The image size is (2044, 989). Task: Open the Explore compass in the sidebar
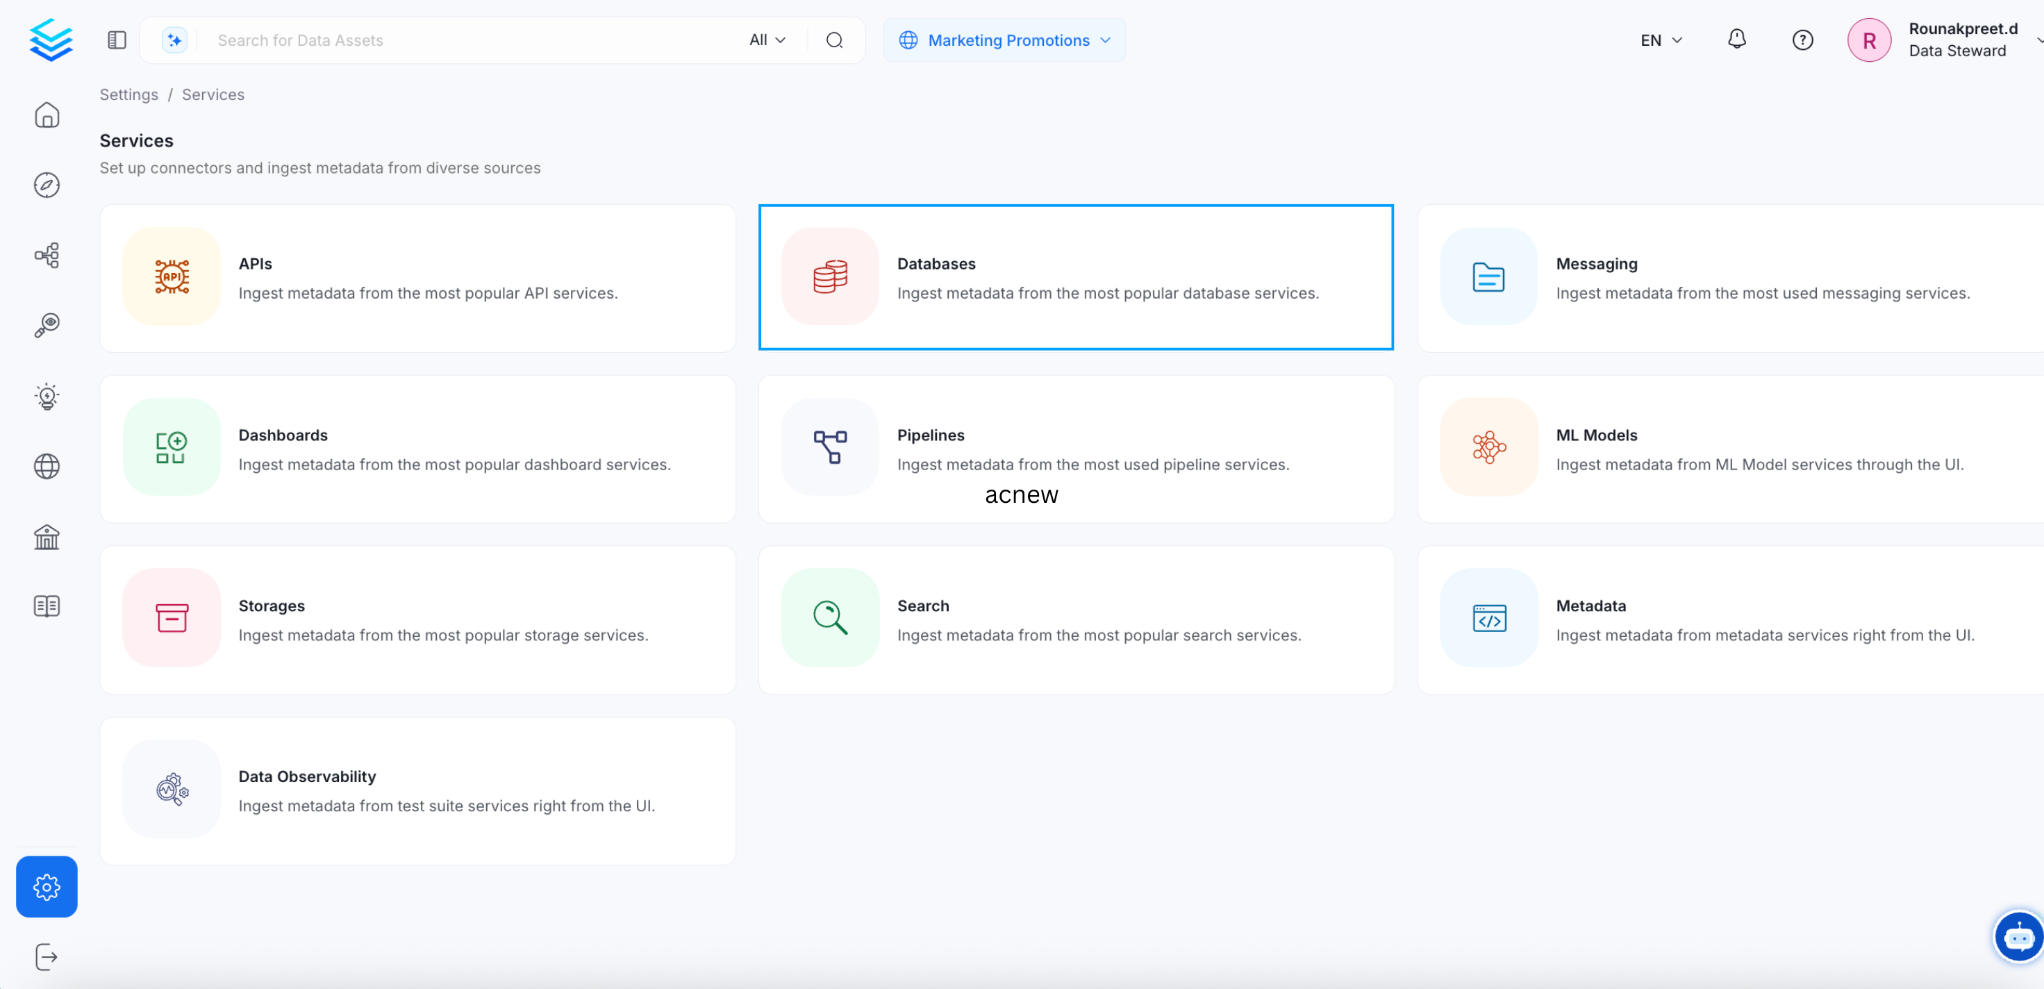(47, 185)
